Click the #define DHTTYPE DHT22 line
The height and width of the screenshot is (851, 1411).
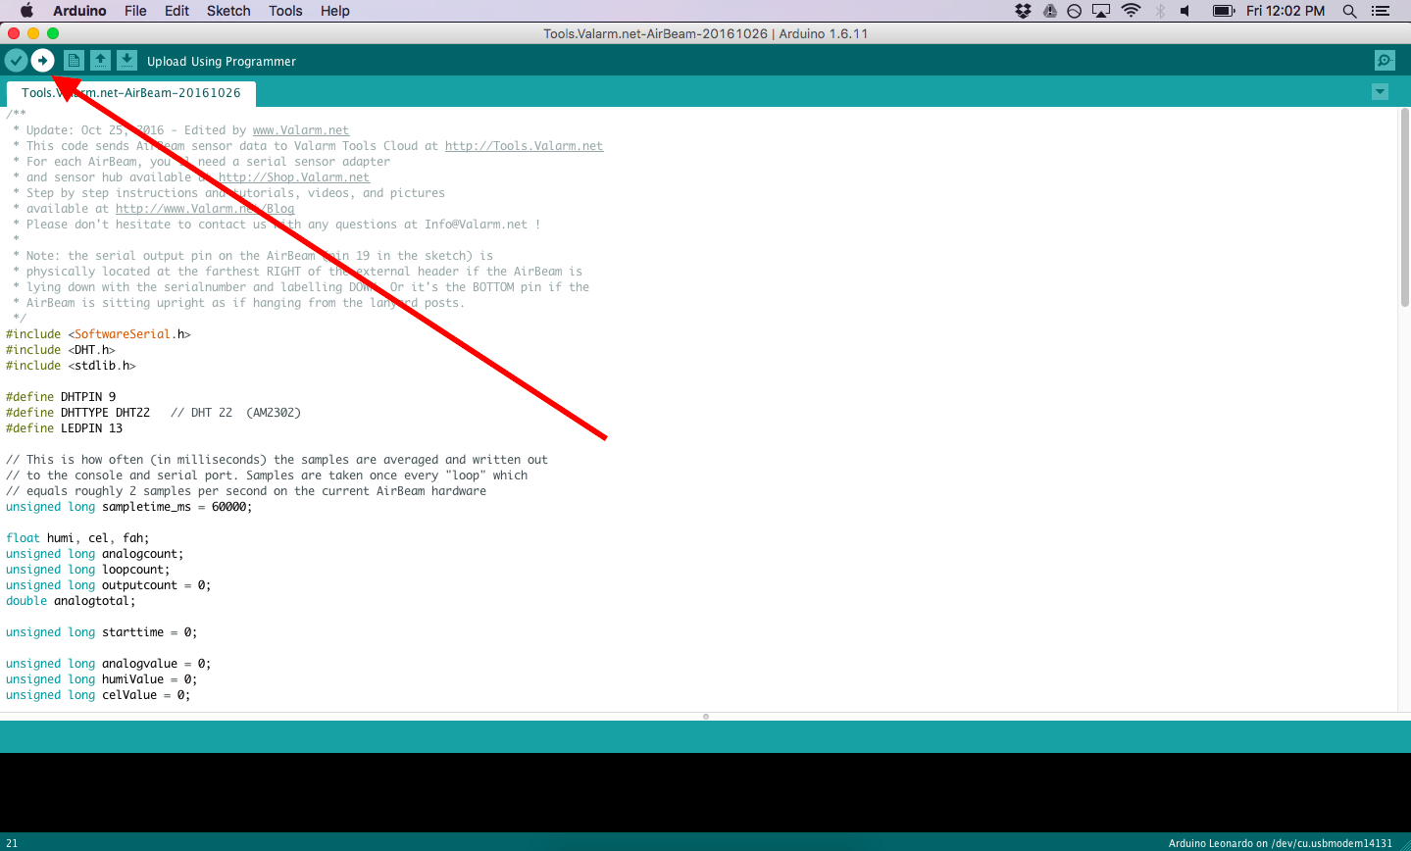coord(153,413)
